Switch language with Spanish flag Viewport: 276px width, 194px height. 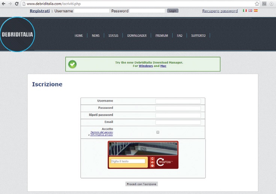pos(256,11)
